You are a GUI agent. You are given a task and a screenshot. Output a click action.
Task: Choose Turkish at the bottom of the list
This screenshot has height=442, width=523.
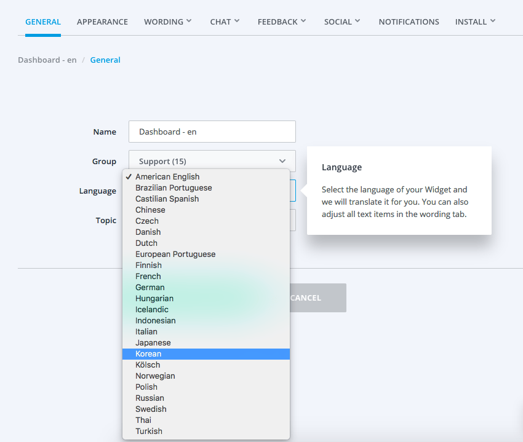click(149, 431)
